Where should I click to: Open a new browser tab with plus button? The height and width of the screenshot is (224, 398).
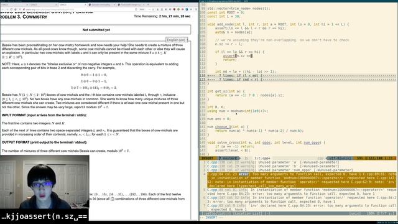pyautogui.click(x=148, y=4)
